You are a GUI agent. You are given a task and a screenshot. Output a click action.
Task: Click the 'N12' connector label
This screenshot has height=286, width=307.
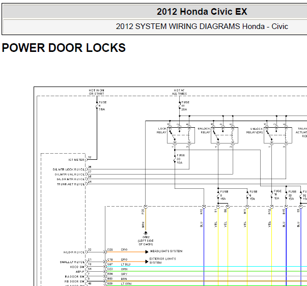click(269, 212)
